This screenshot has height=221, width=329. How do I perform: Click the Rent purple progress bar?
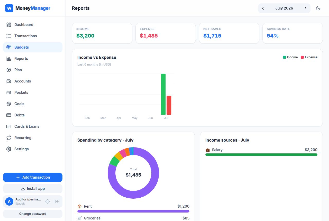133,211
